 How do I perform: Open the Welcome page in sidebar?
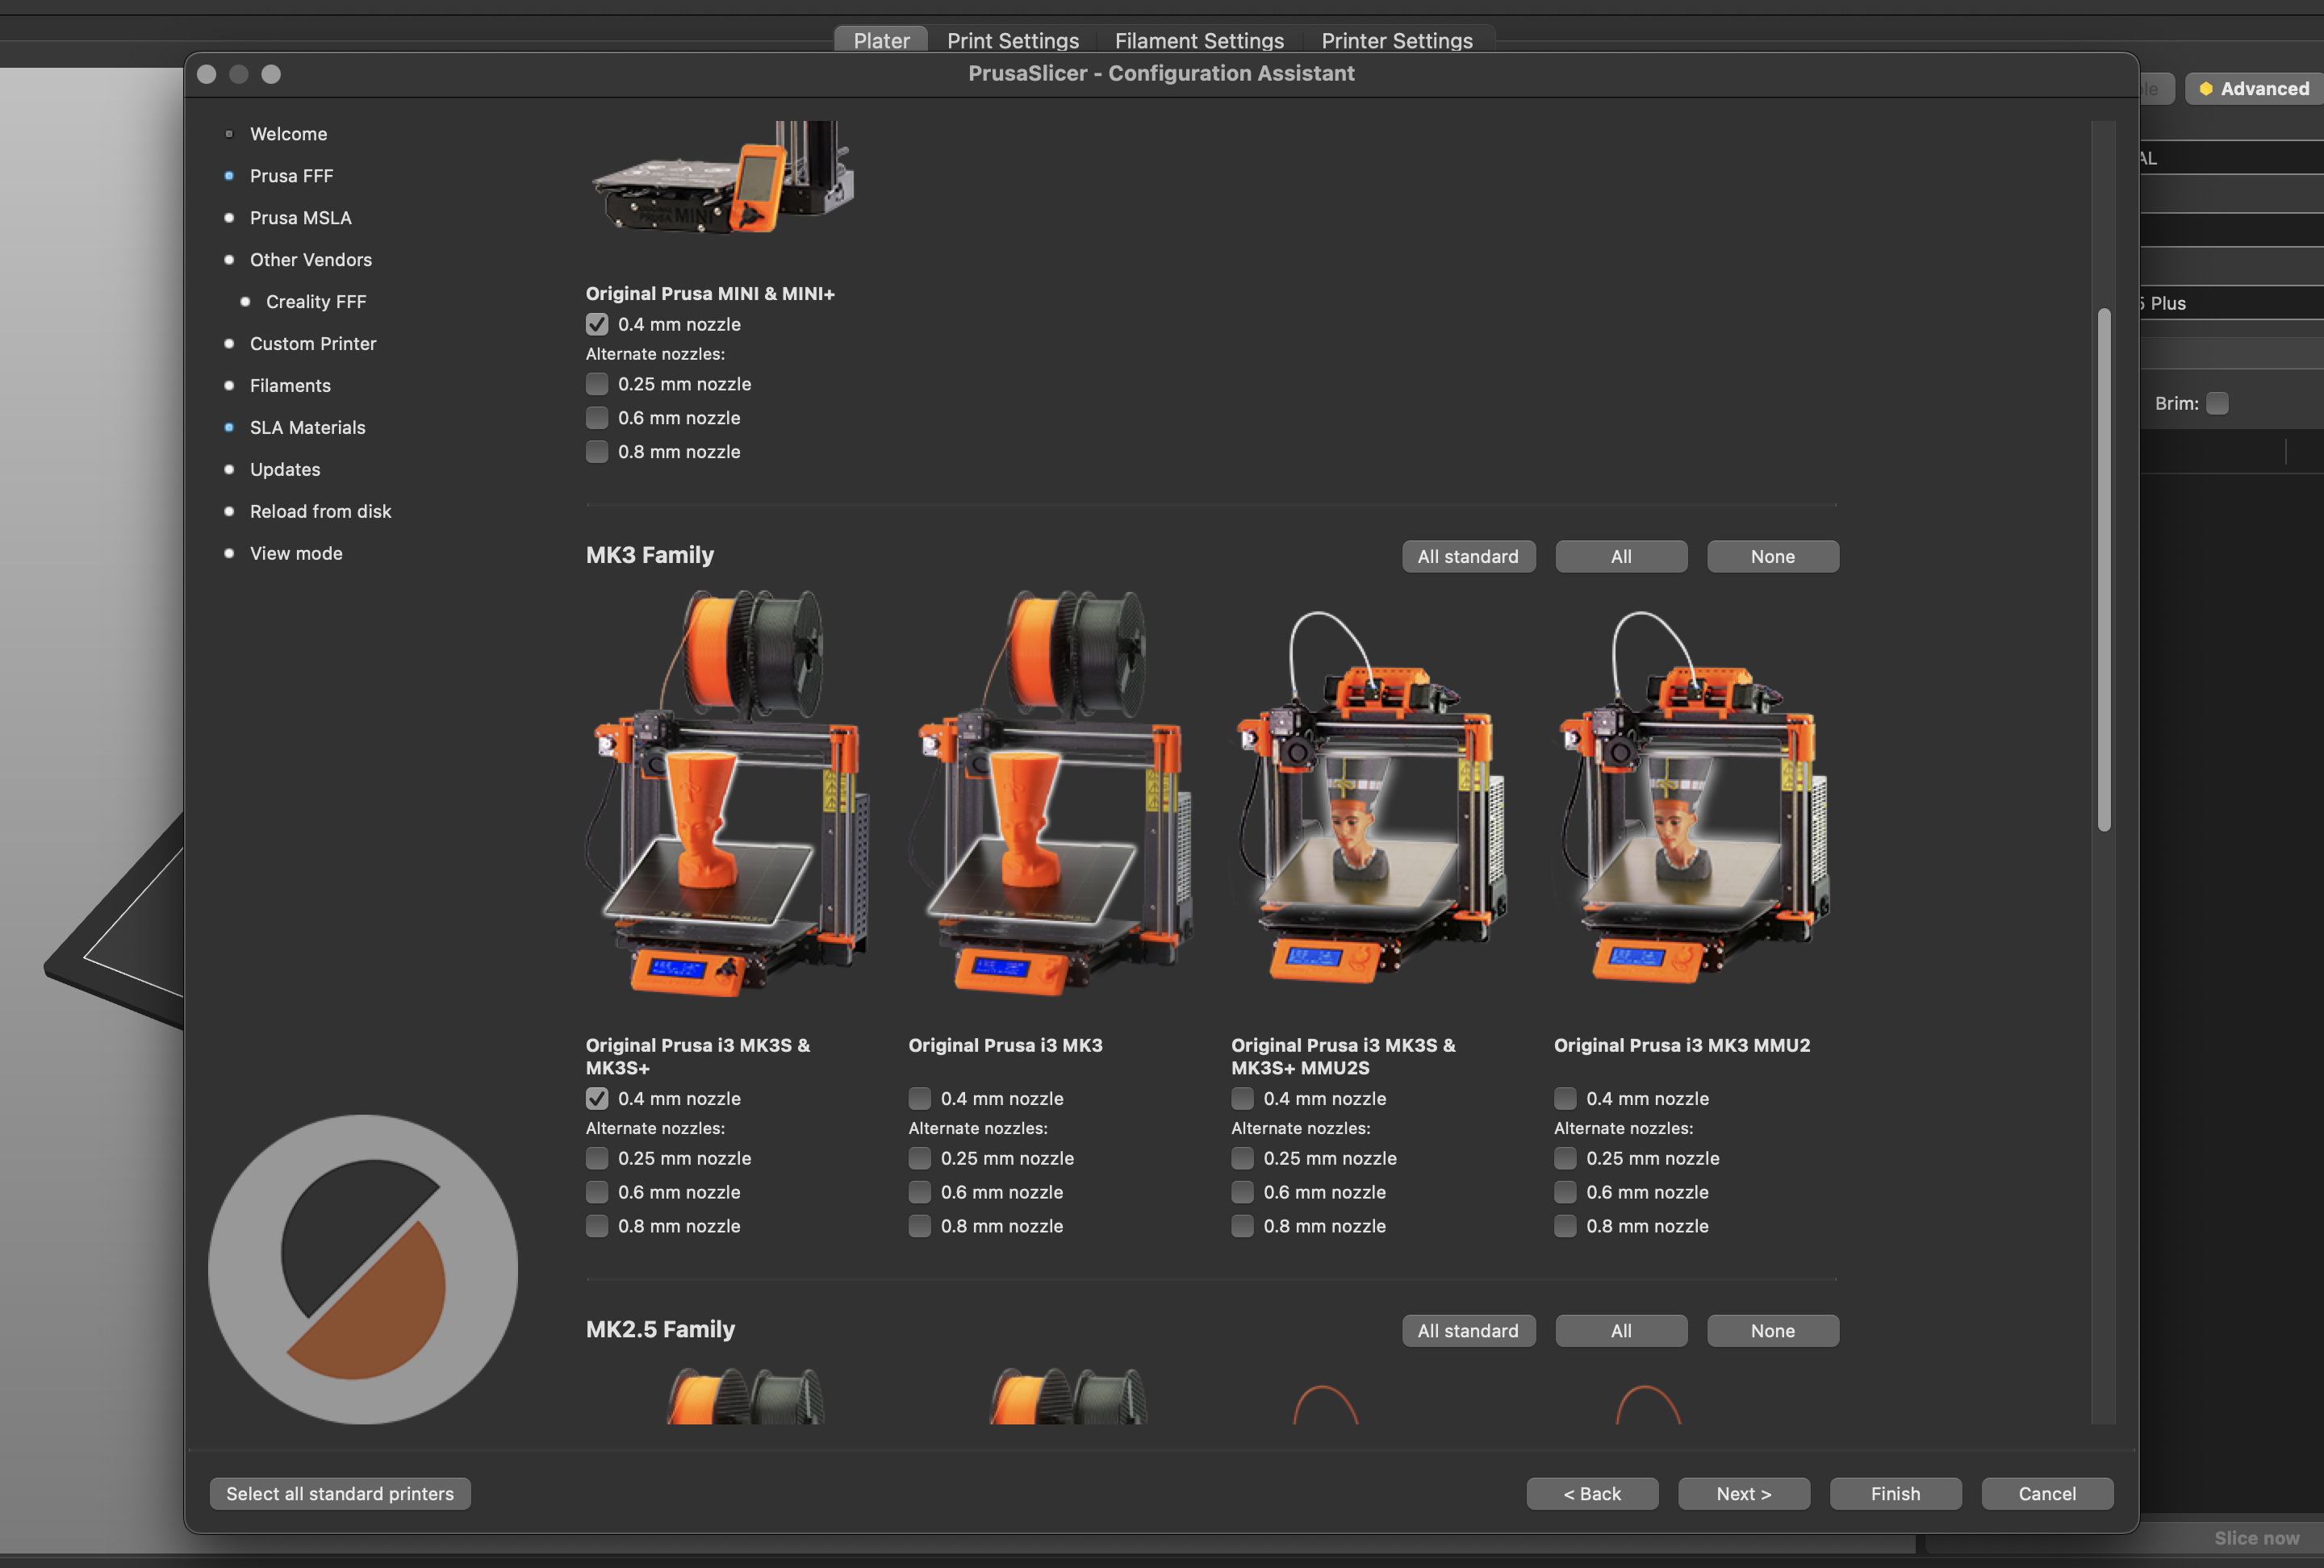[288, 134]
